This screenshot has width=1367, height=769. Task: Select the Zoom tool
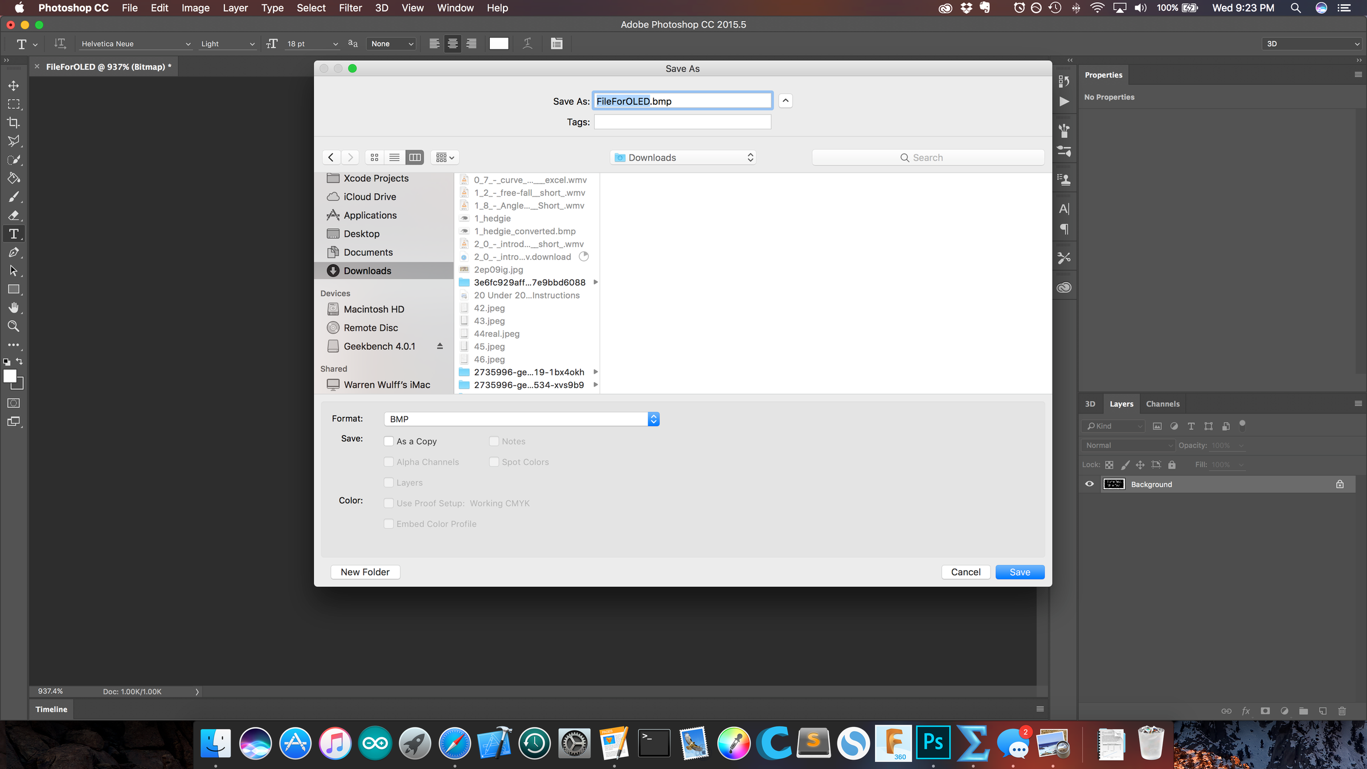coord(13,326)
